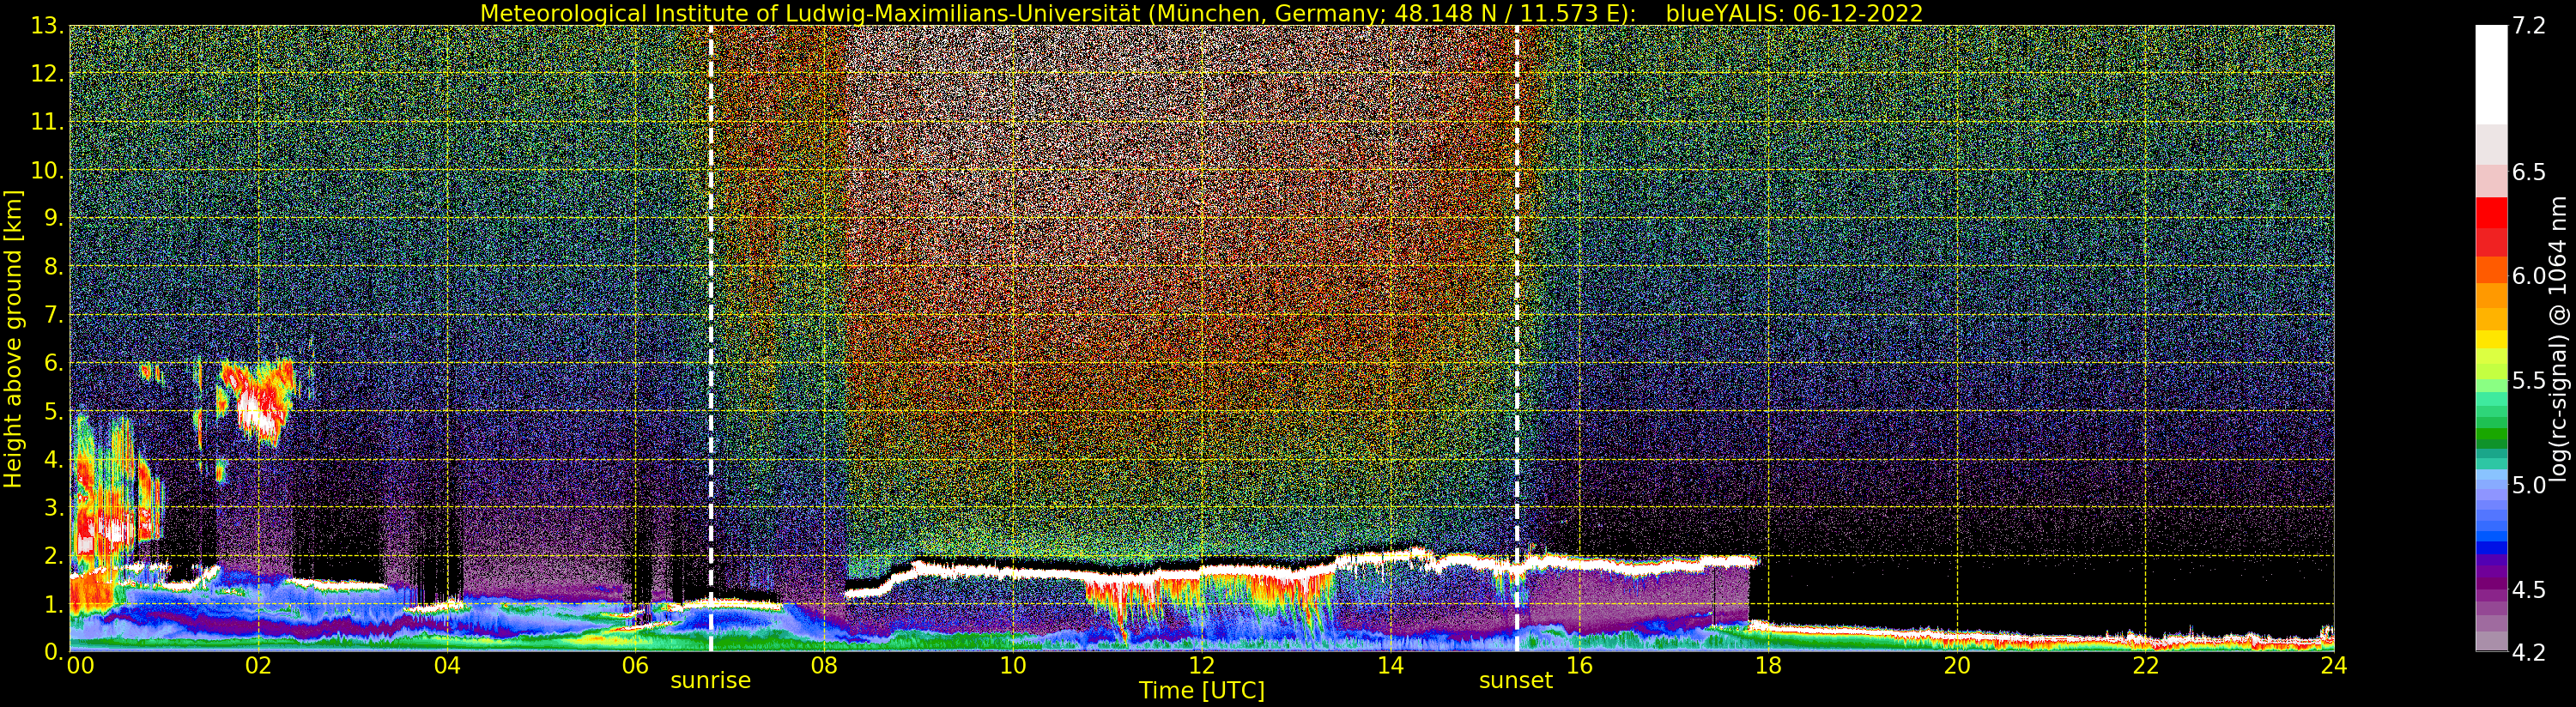Click the height axis label '4.'

click(x=54, y=459)
